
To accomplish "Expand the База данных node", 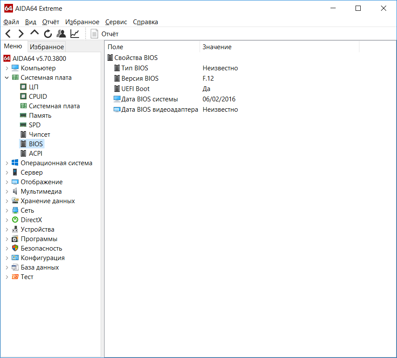I will (7, 267).
